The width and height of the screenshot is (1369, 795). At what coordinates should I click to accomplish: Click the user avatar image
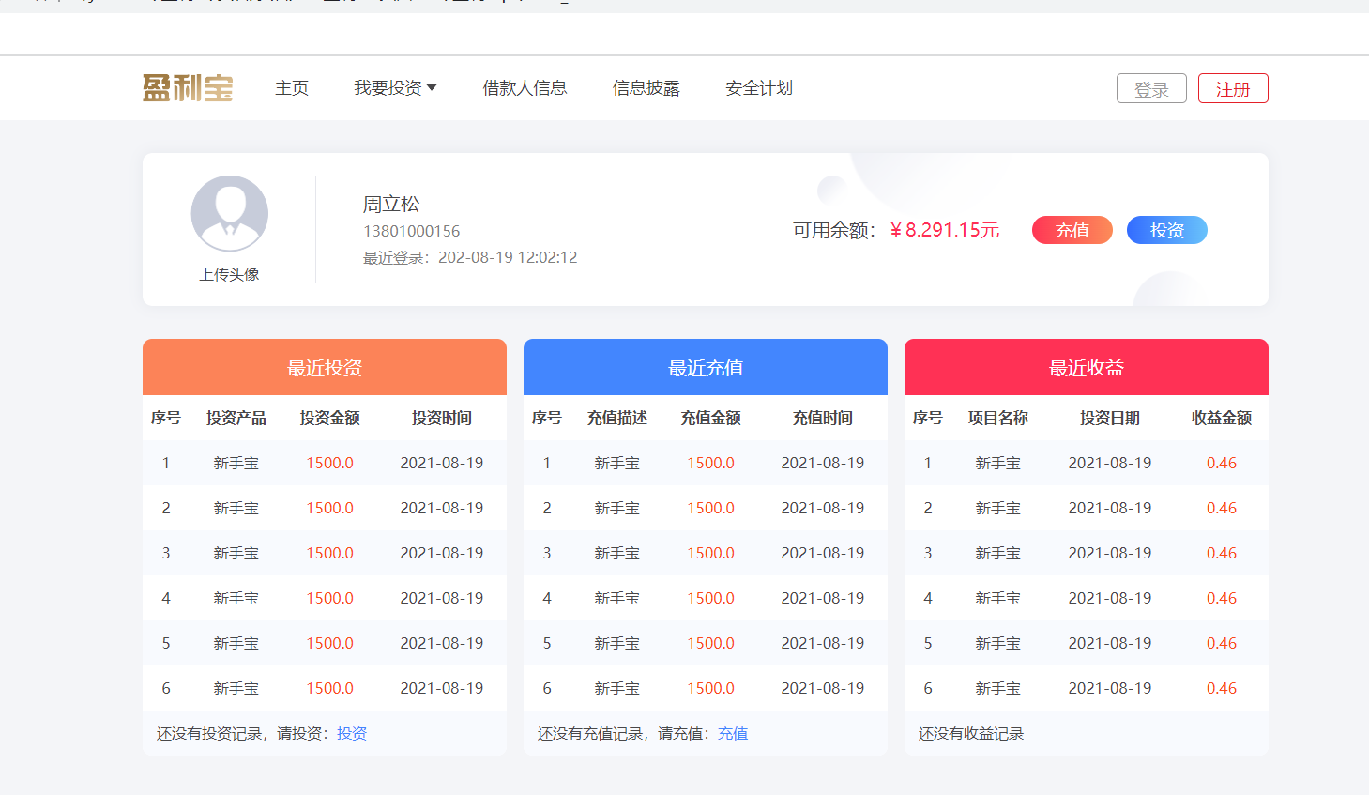pos(230,214)
